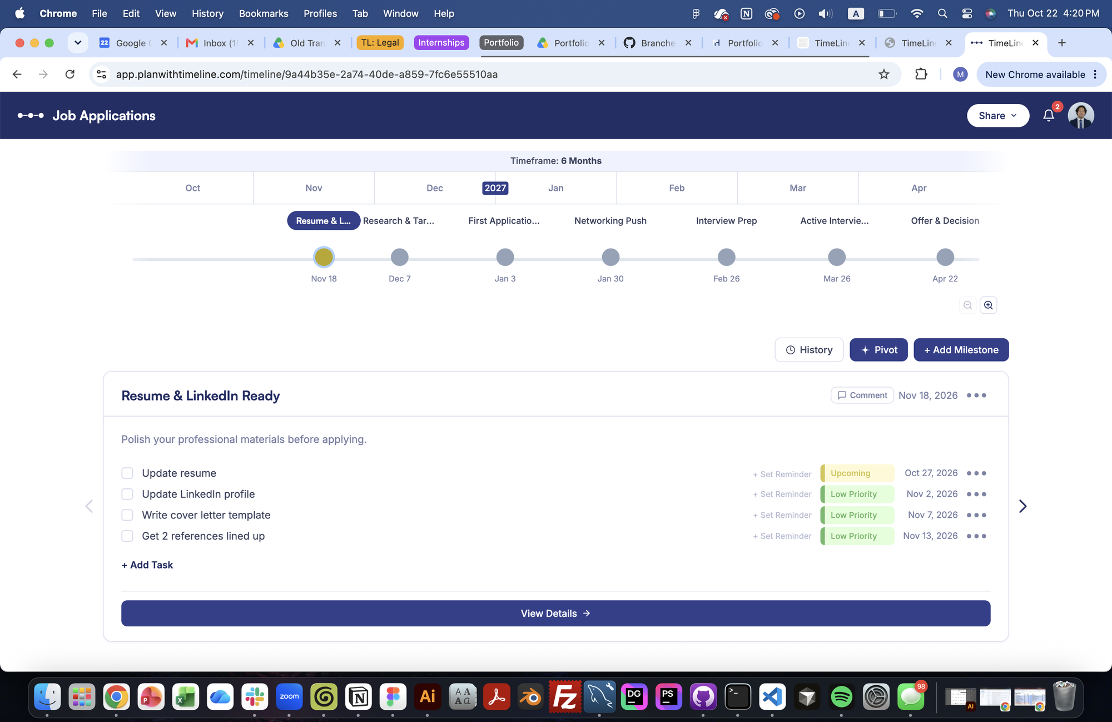Open Chrome Bookmarks menu
The height and width of the screenshot is (722, 1112).
tap(264, 13)
